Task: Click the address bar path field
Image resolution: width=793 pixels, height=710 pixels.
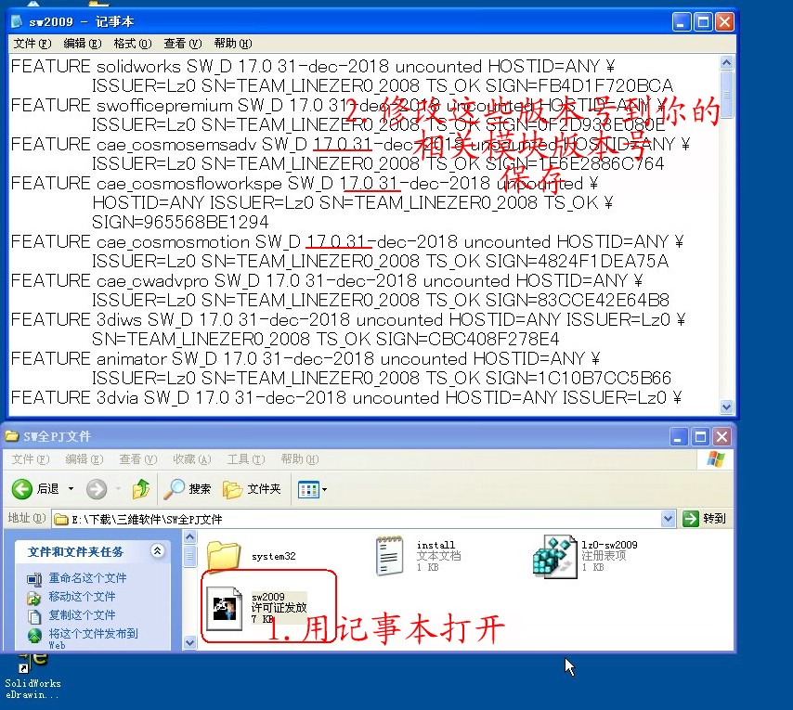Action: [357, 519]
